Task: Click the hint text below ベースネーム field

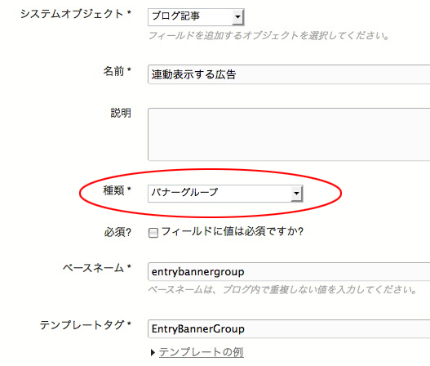Action: click(282, 290)
